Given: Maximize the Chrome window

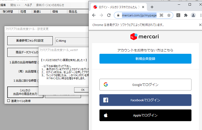Looking at the screenshot, I should (x=190, y=4).
